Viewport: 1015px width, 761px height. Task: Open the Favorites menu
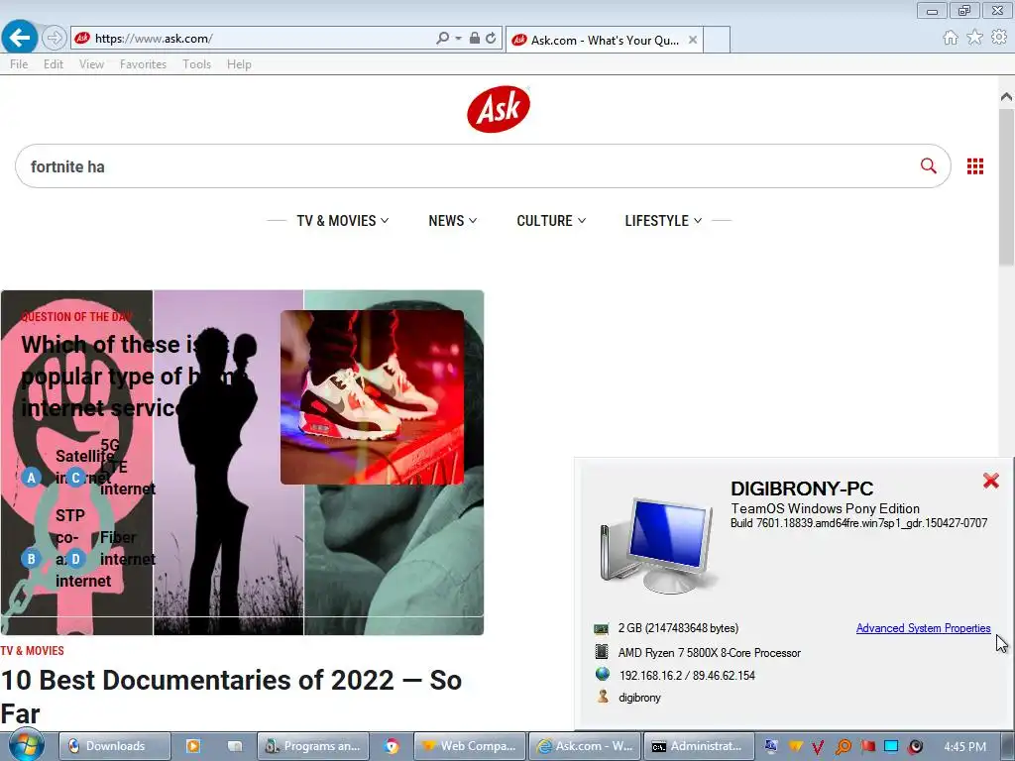point(143,64)
